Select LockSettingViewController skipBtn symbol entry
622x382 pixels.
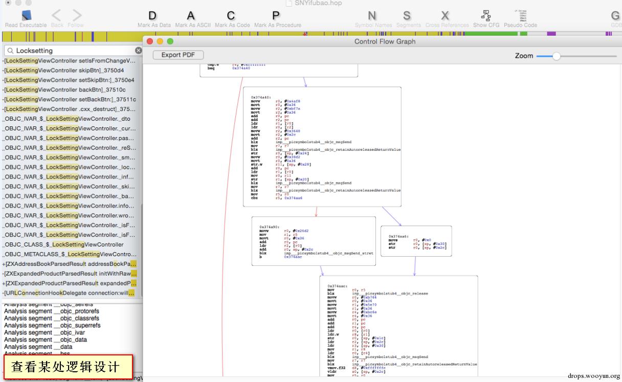[x=64, y=70]
